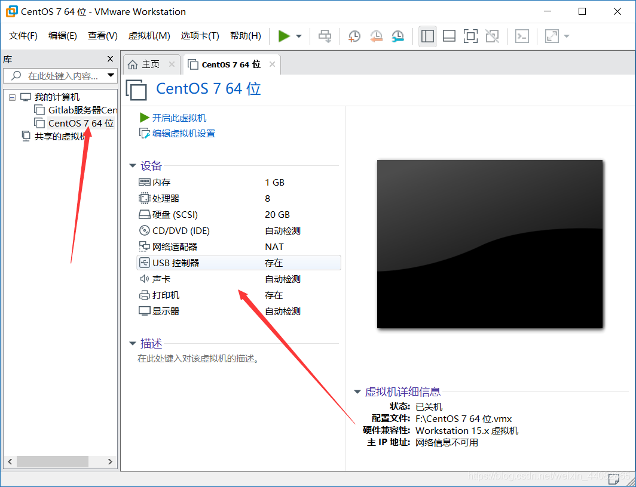The height and width of the screenshot is (487, 636).
Task: Click the display monitor icon
Action: 145,312
